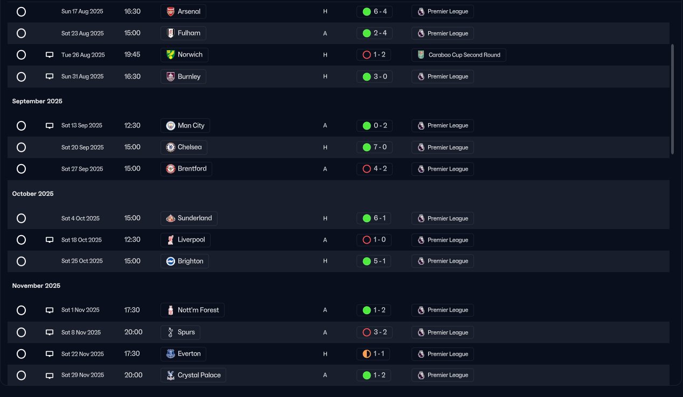Click the Man City club crest
This screenshot has height=397, width=683.
(x=170, y=125)
